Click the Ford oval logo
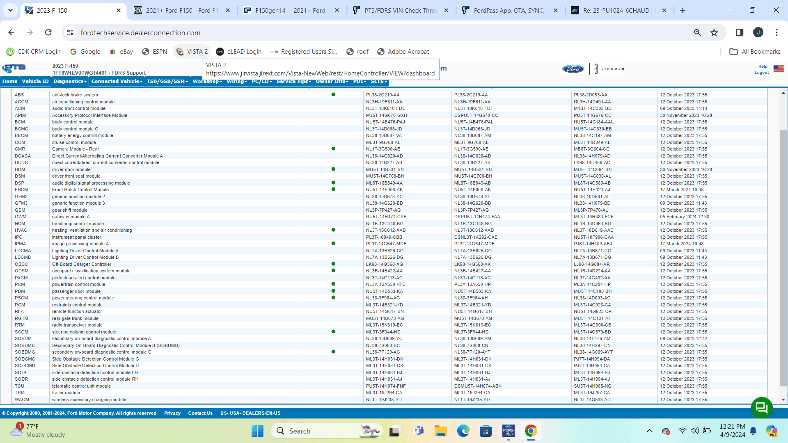Image resolution: width=788 pixels, height=443 pixels. pyautogui.click(x=573, y=69)
